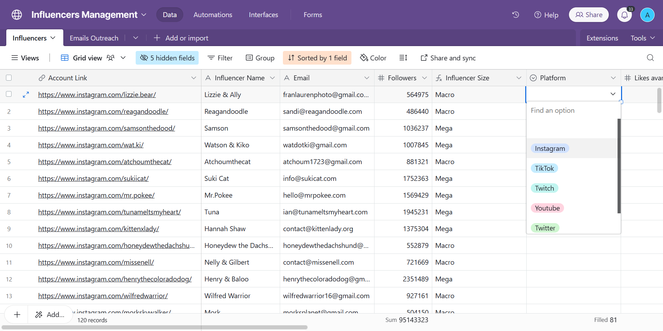Open the Group options

[260, 58]
